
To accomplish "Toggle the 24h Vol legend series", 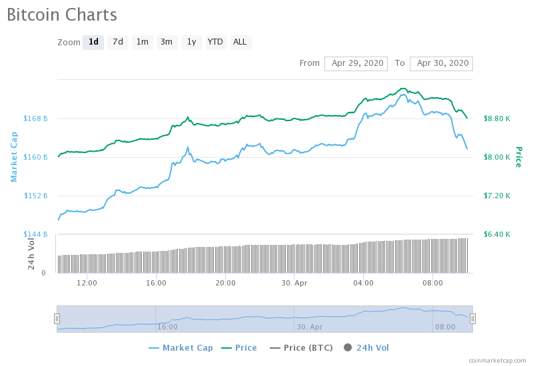I will (x=366, y=347).
